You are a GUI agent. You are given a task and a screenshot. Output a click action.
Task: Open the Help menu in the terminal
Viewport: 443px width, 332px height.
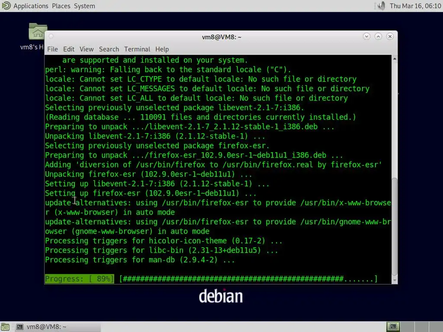coord(162,49)
